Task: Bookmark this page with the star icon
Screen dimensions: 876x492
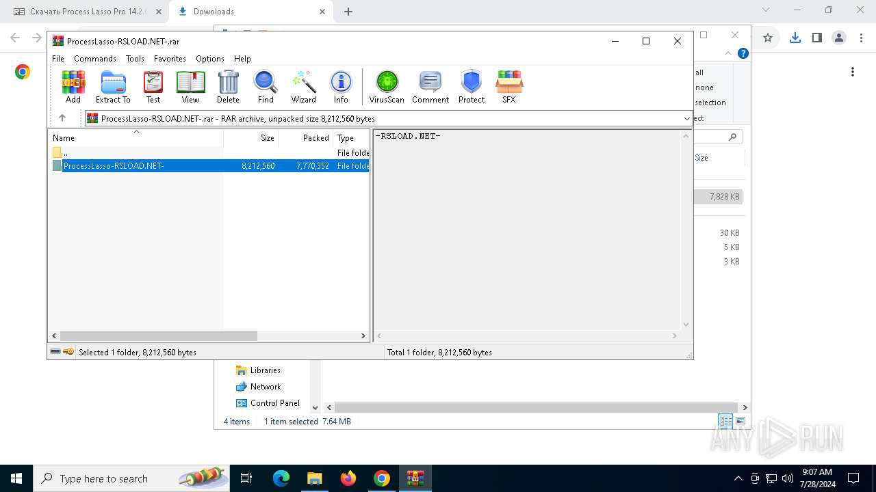Action: pos(768,38)
